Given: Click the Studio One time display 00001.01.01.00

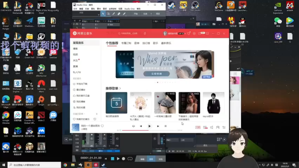Looking at the screenshot, I should [91, 158].
